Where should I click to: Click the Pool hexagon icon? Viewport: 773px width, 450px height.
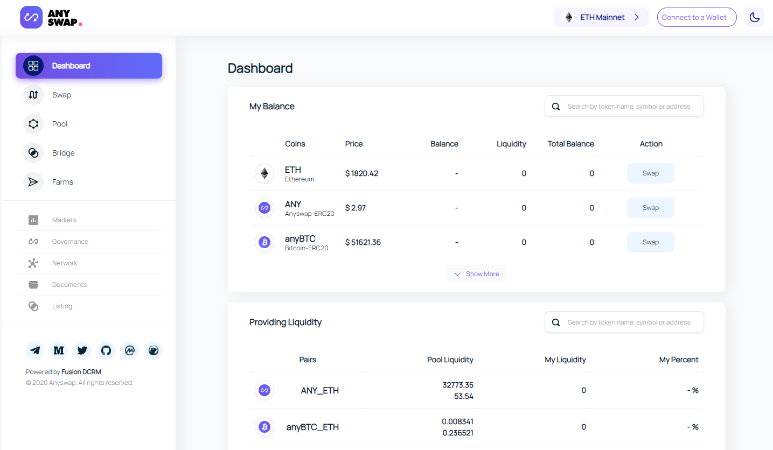point(33,124)
